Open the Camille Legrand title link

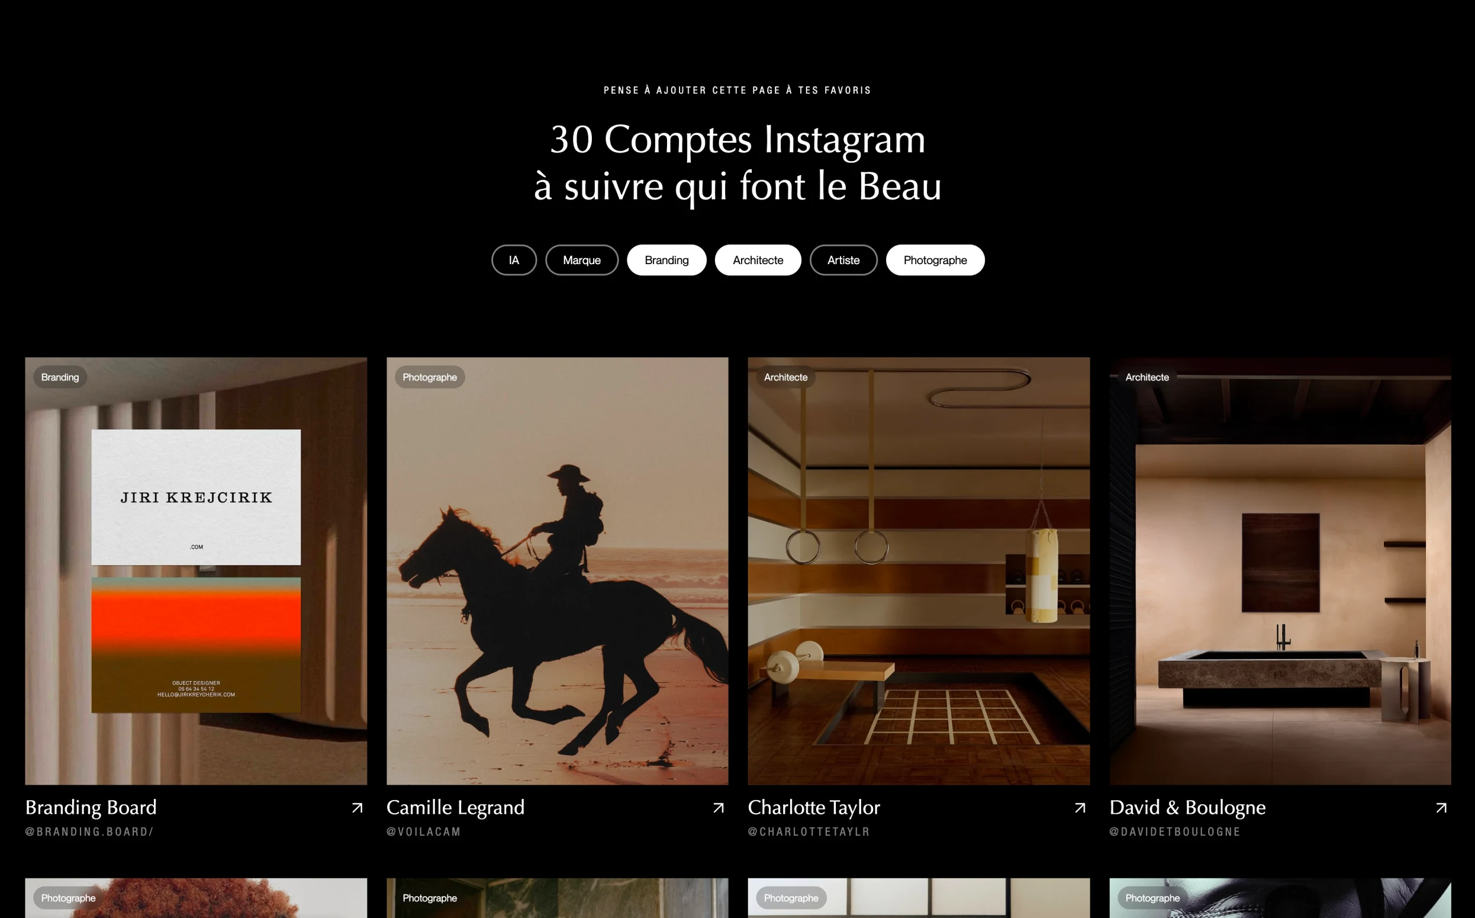(x=455, y=807)
